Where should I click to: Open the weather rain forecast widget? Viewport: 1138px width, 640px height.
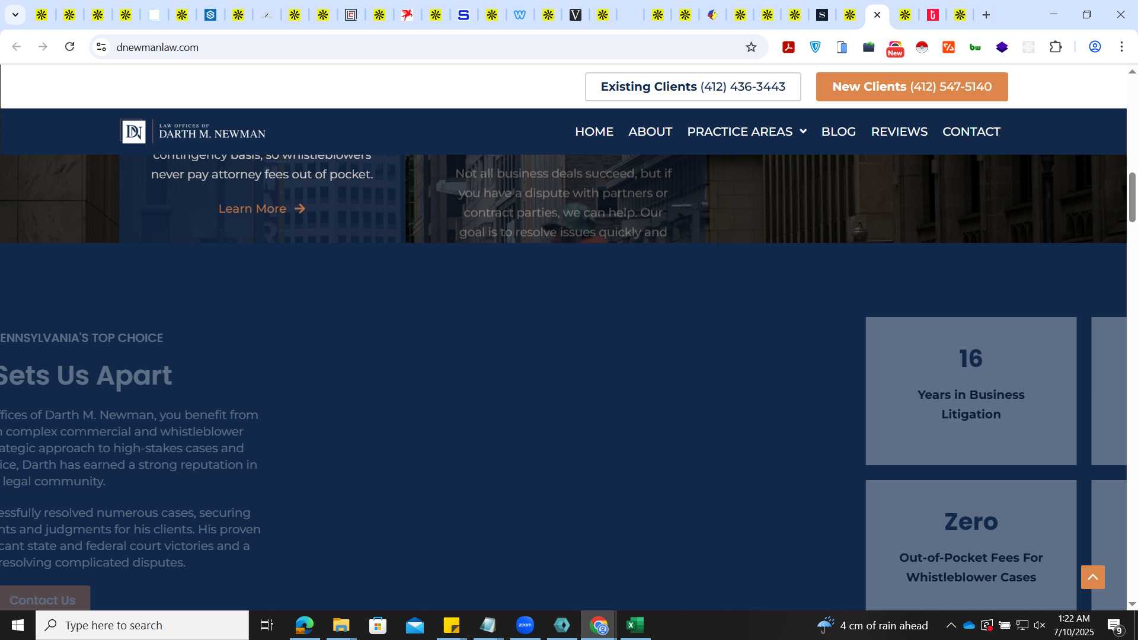point(872,625)
